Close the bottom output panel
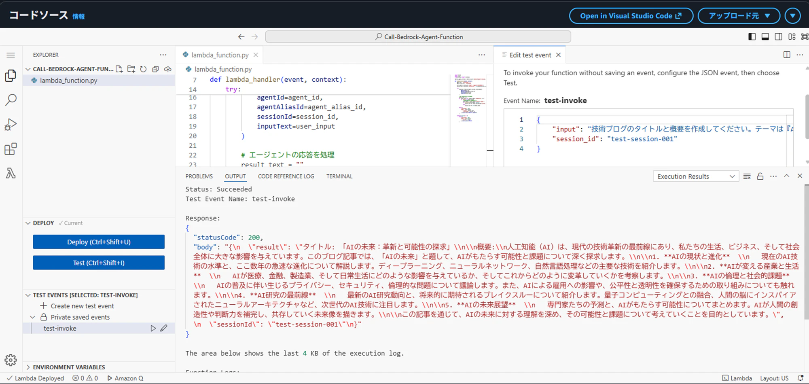Viewport: 809px width, 384px height. click(x=800, y=176)
